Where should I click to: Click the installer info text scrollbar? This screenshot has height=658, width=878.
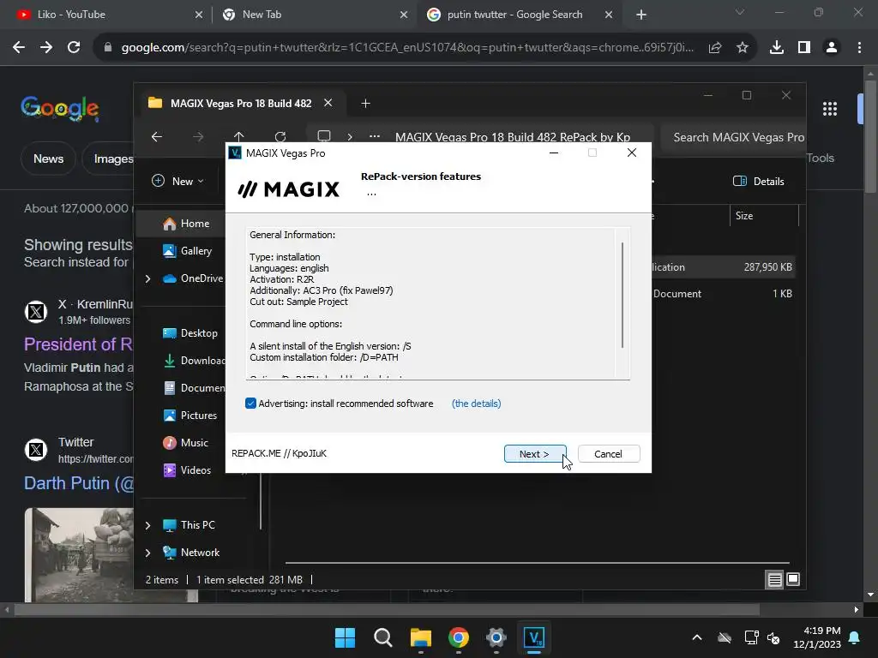(622, 296)
